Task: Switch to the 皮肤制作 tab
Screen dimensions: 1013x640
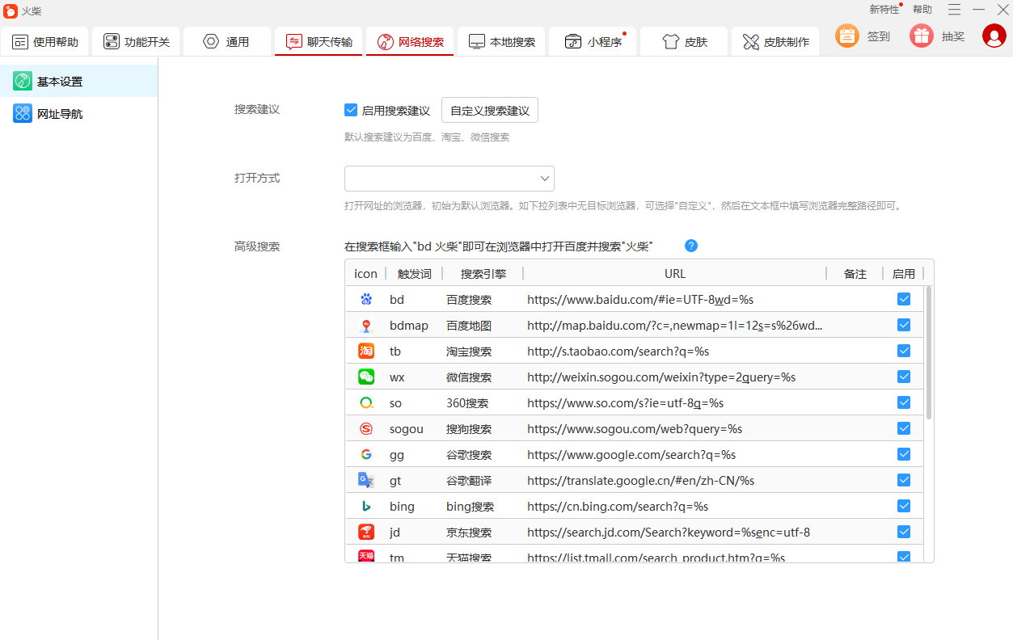Action: tap(775, 41)
